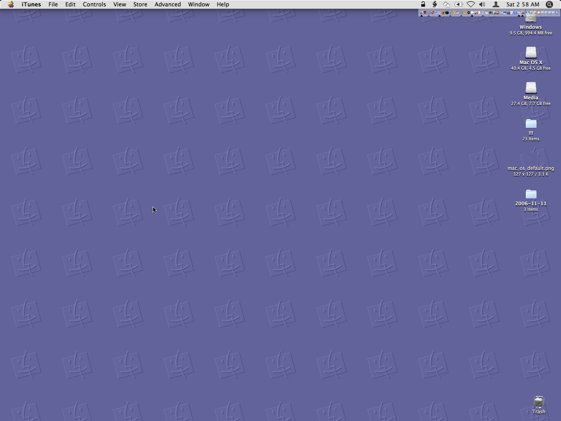Open the iTunes application menu
The width and height of the screenshot is (561, 421).
tap(31, 4)
